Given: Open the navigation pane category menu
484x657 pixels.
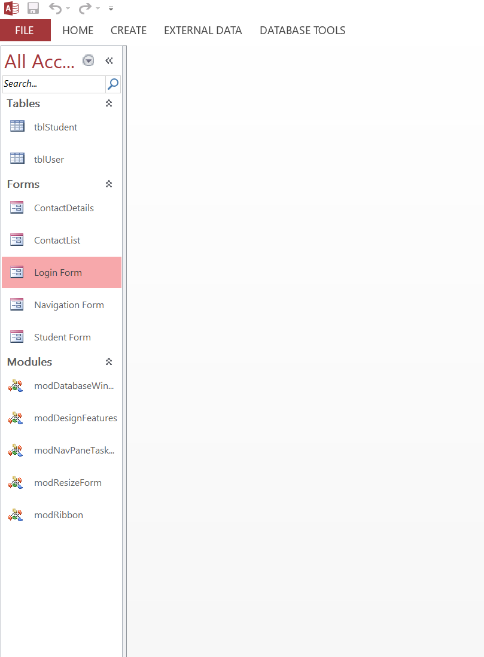Looking at the screenshot, I should pyautogui.click(x=88, y=61).
